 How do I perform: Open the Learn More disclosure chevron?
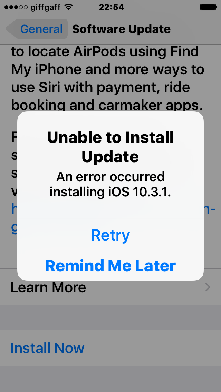(208, 287)
